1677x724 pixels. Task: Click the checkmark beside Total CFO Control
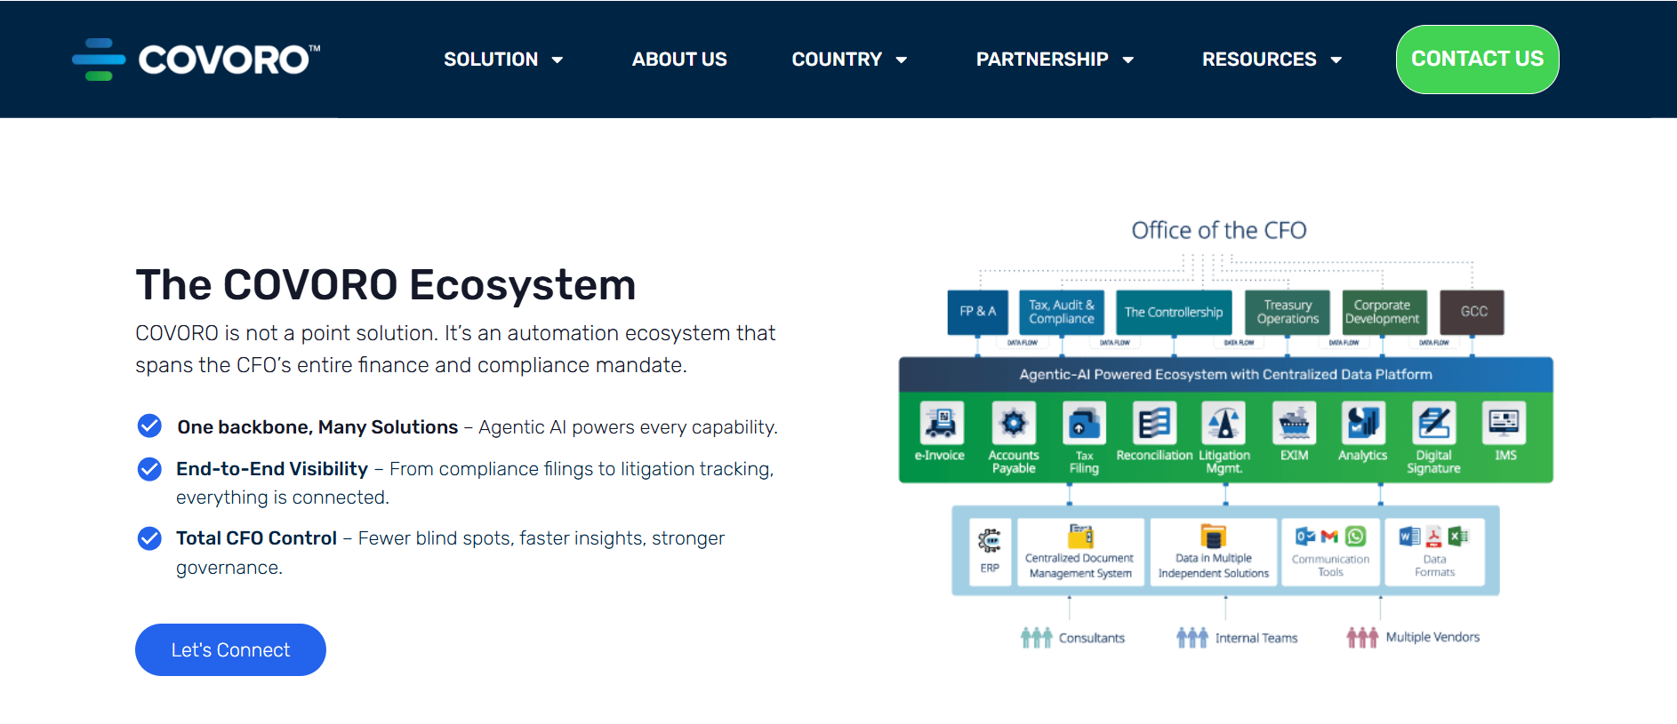pos(149,538)
